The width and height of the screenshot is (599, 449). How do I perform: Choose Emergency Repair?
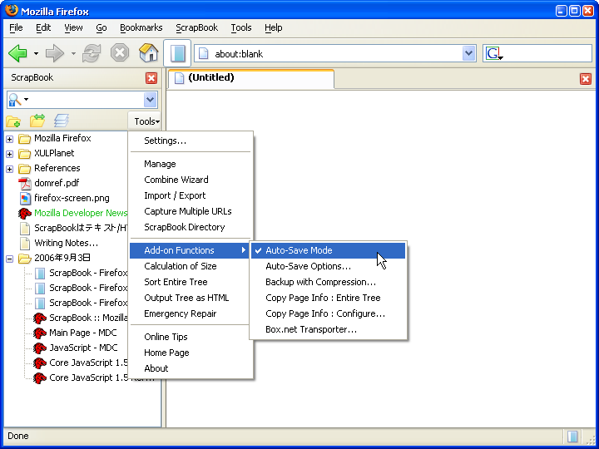191,313
